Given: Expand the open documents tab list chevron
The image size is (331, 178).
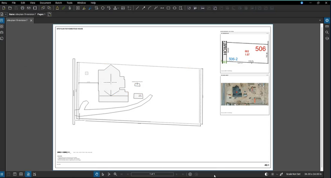Looking at the screenshot, I should pos(320,20).
